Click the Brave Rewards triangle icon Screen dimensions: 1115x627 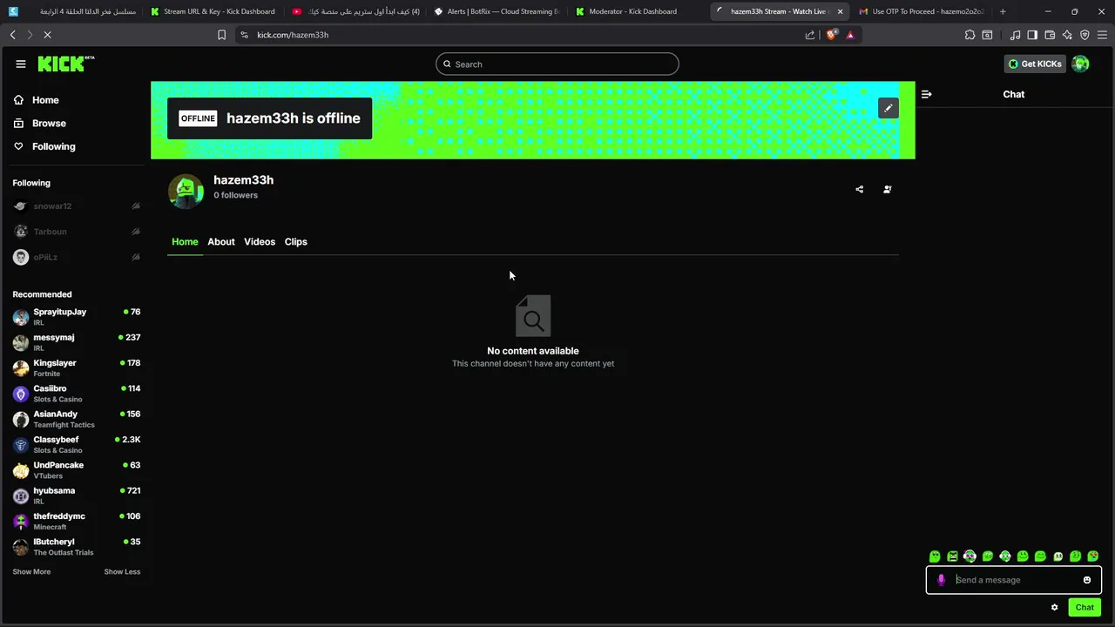[850, 35]
